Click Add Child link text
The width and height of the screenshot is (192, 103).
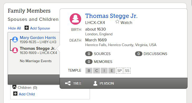[x=27, y=94]
